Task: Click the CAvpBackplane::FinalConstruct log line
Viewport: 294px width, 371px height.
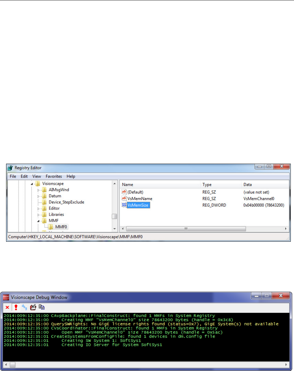Action: pyautogui.click(x=109, y=315)
